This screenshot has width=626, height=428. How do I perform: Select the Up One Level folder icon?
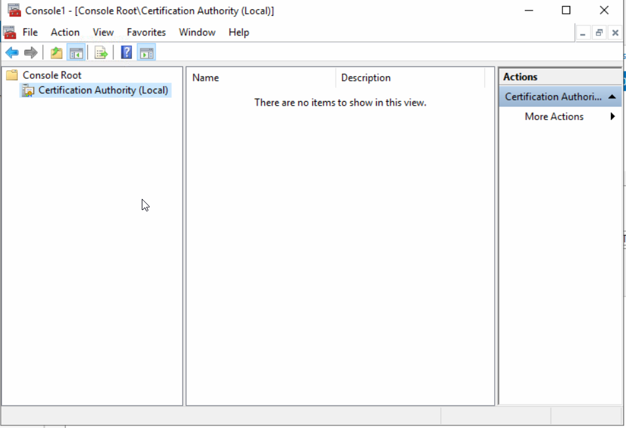click(x=56, y=52)
